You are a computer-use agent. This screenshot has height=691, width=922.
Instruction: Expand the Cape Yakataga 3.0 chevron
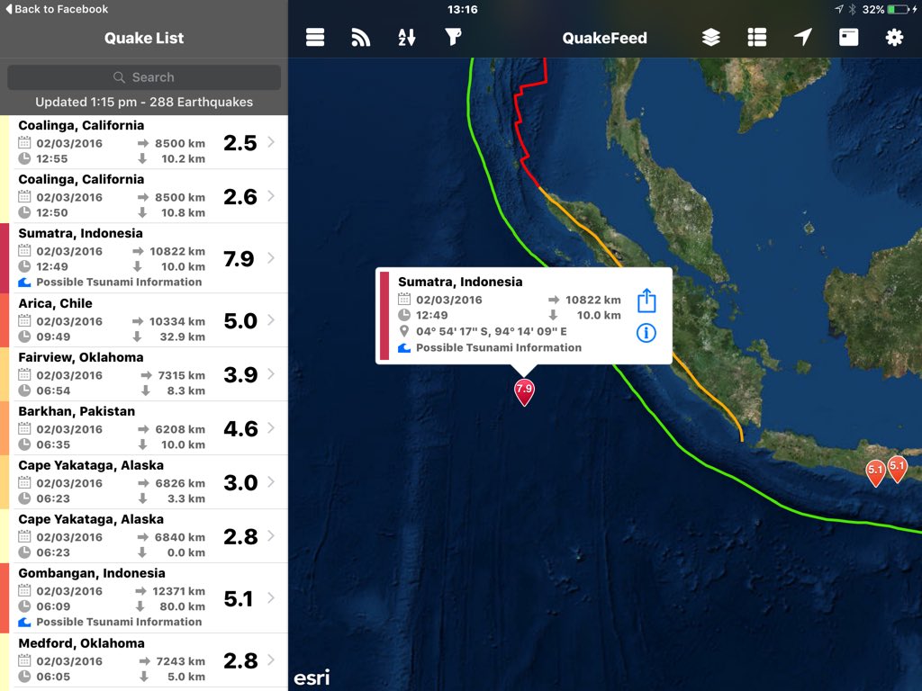pos(271,482)
